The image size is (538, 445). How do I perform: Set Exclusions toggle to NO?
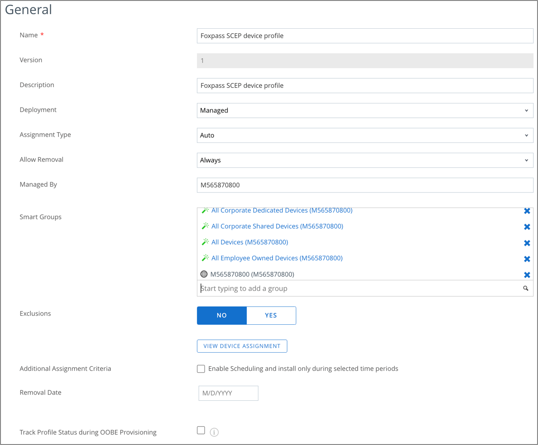(222, 315)
